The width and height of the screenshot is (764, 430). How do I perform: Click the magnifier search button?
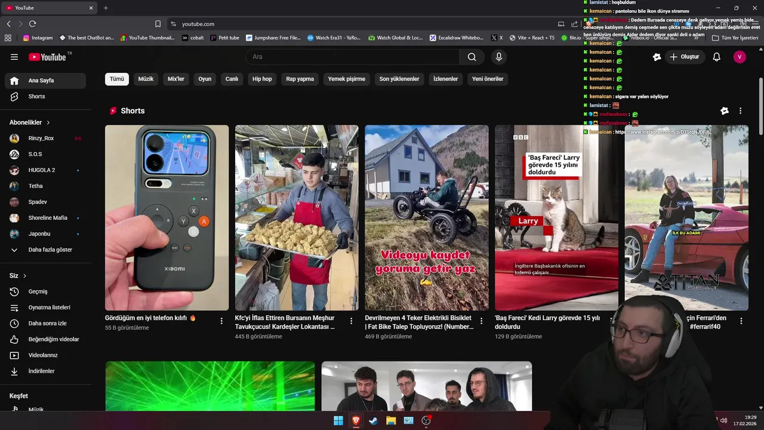point(472,57)
